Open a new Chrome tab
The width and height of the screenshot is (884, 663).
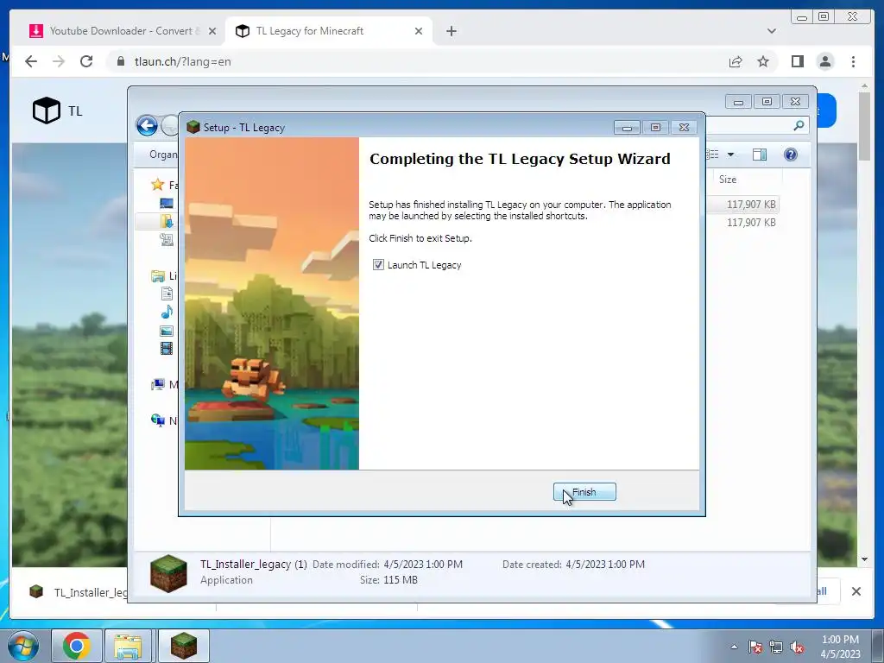[x=451, y=31]
